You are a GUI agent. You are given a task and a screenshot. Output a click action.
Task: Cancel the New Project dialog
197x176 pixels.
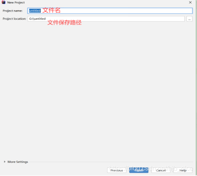pyautogui.click(x=161, y=170)
